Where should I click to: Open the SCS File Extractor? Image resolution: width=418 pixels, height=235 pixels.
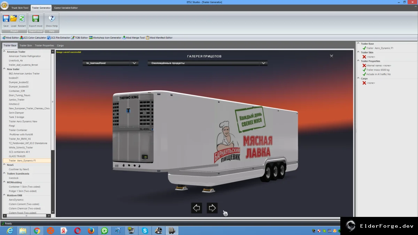(59, 38)
